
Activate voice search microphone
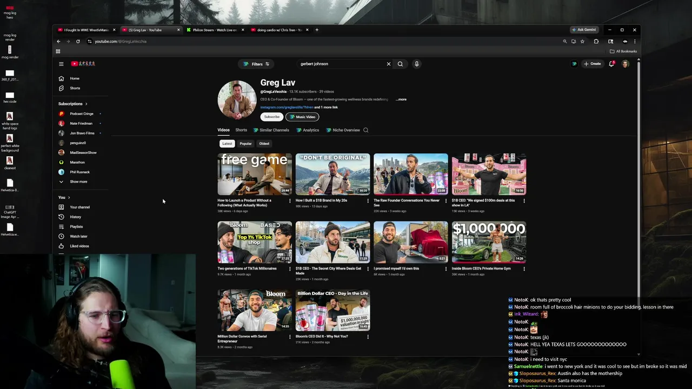tap(416, 64)
